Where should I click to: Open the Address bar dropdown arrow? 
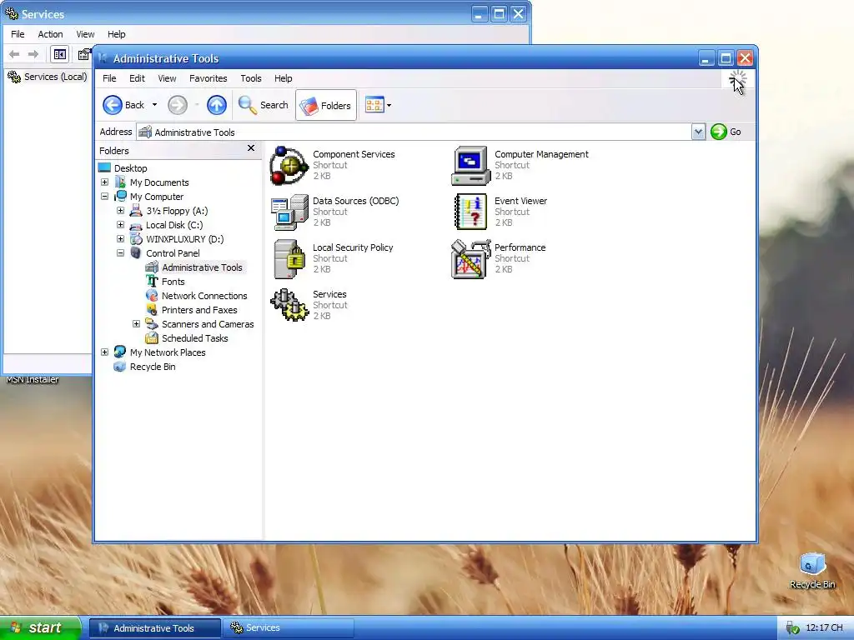pos(698,132)
